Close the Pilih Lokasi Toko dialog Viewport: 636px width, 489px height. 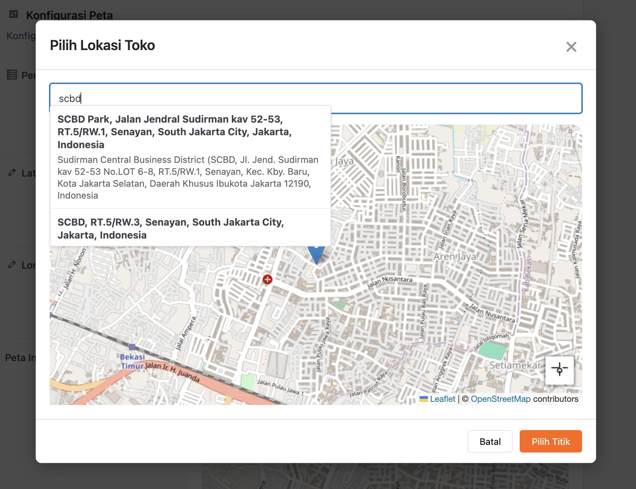571,47
